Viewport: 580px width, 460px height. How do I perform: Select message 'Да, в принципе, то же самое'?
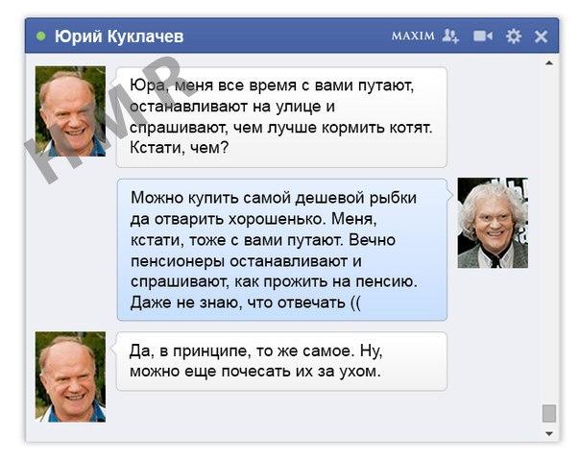pyautogui.click(x=282, y=361)
